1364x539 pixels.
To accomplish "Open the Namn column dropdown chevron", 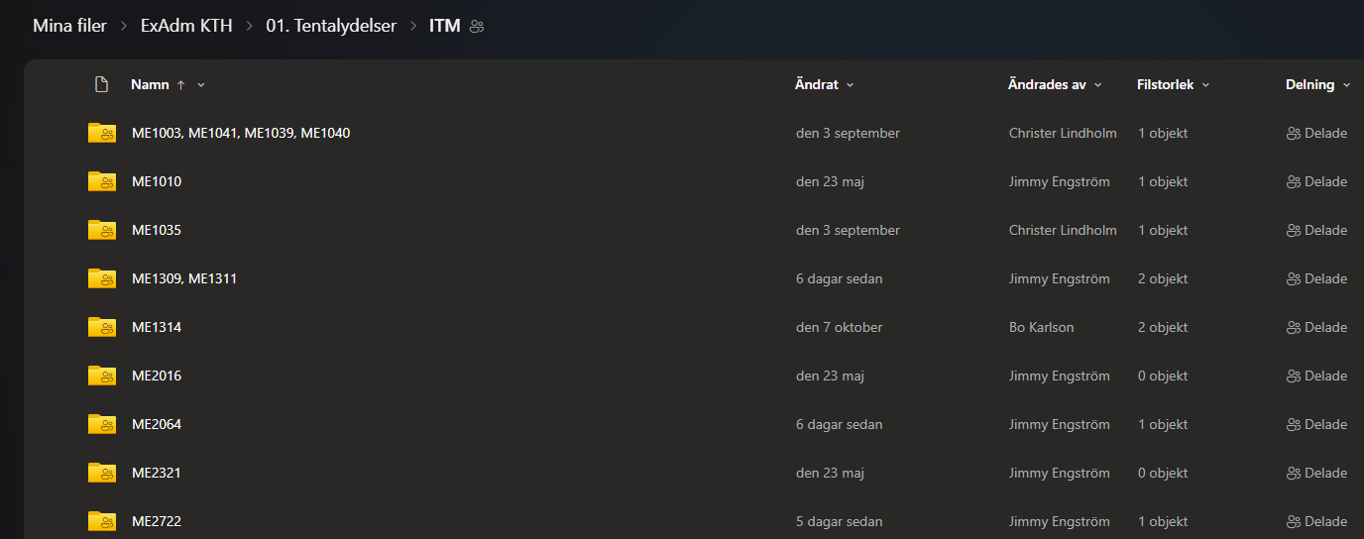I will (x=201, y=85).
